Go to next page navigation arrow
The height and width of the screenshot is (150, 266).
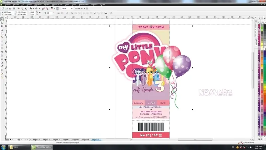(x=25, y=140)
